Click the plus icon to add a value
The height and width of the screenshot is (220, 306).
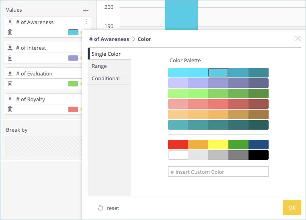point(85,10)
